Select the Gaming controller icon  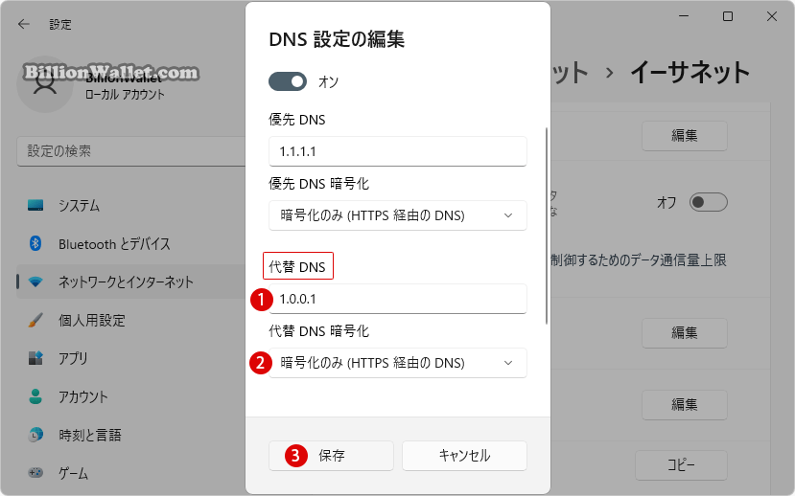[35, 472]
